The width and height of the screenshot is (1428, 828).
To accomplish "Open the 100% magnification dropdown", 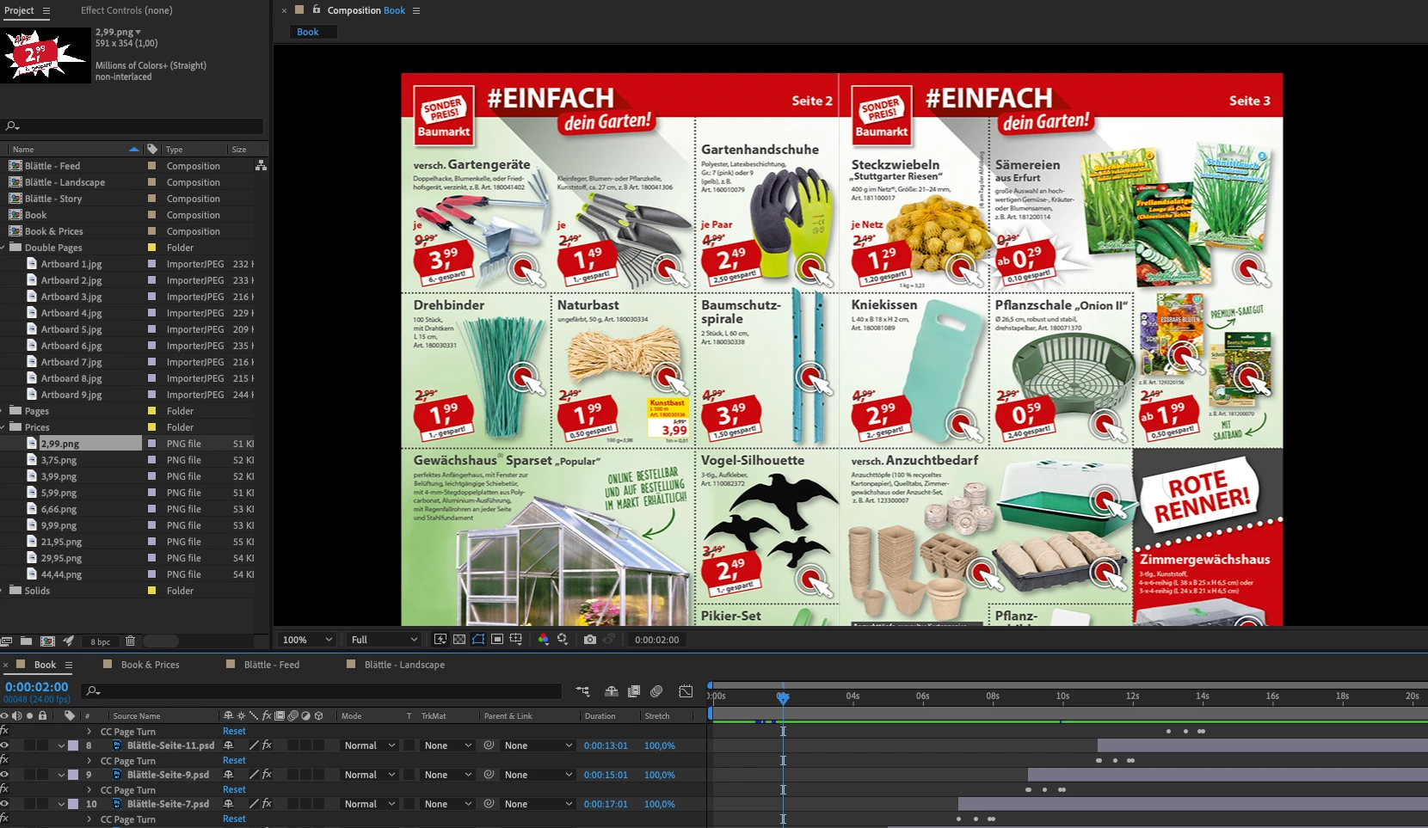I will (307, 640).
